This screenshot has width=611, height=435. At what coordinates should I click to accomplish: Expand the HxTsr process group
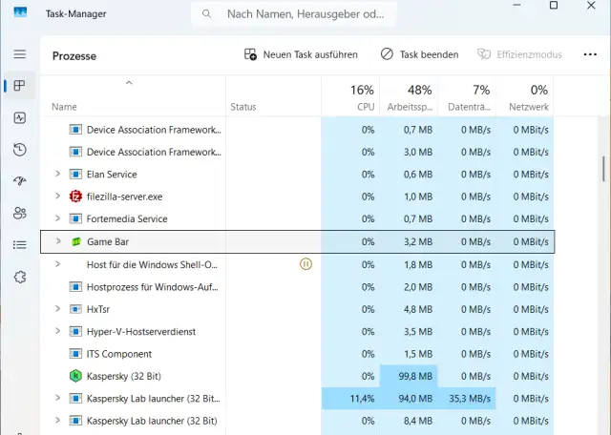tap(58, 309)
